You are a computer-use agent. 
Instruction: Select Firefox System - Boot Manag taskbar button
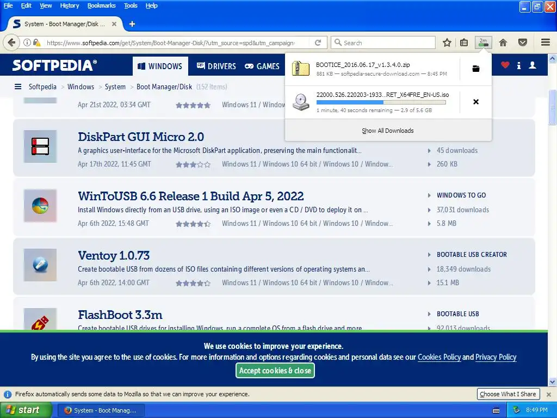pos(101,410)
